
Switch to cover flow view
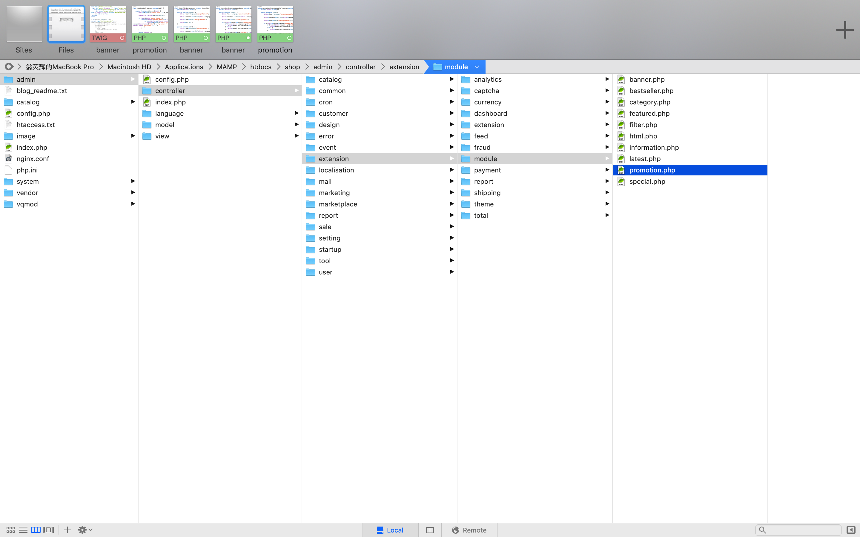click(49, 530)
